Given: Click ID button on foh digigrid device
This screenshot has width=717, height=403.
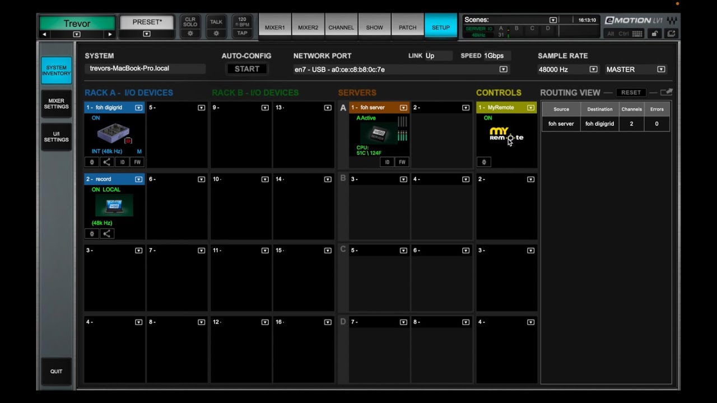Looking at the screenshot, I should (x=122, y=162).
